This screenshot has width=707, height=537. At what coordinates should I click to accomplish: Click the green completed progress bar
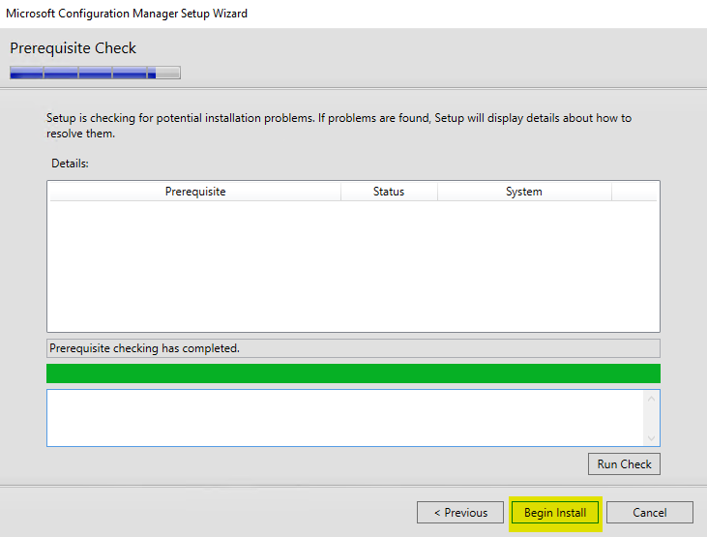pos(353,373)
